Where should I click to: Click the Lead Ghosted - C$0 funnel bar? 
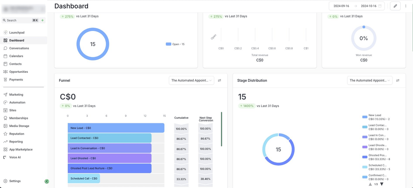click(109, 158)
